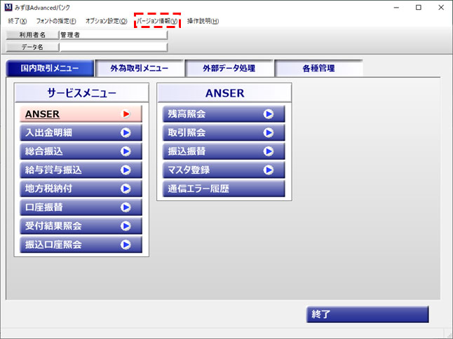The width and height of the screenshot is (453, 339).
Task: Choose 取引照会 in ANSER panel
Action: tap(224, 132)
